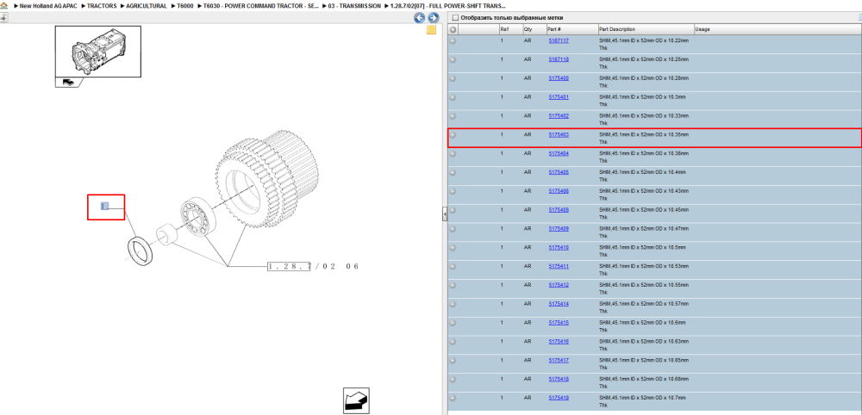Open part number link 5175410
862x415 pixels.
pyautogui.click(x=559, y=248)
